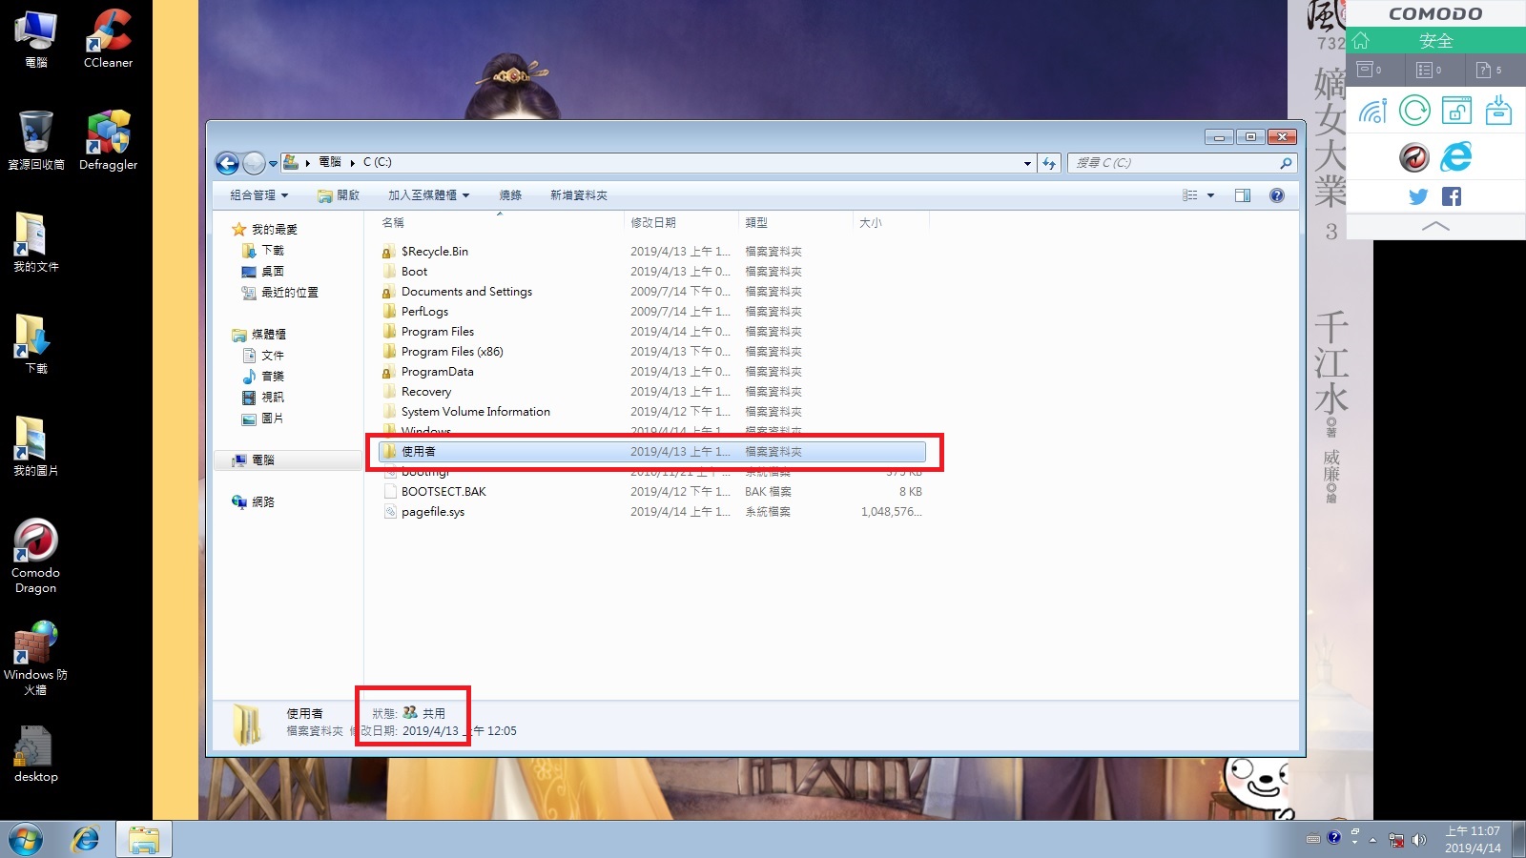The height and width of the screenshot is (858, 1526).
Task: Click COMODO widget unknown files counter
Action: pyautogui.click(x=1489, y=70)
